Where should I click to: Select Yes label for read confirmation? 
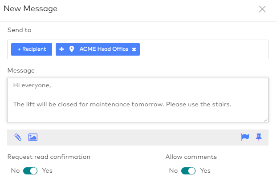pos(47,170)
